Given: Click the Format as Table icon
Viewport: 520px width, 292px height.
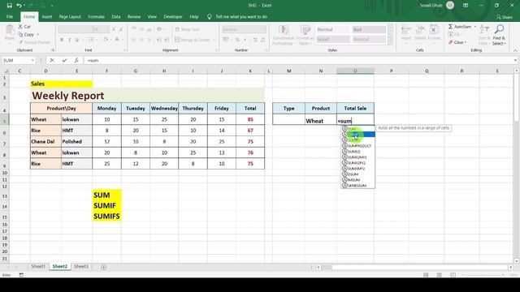Looking at the screenshot, I should coord(305,35).
